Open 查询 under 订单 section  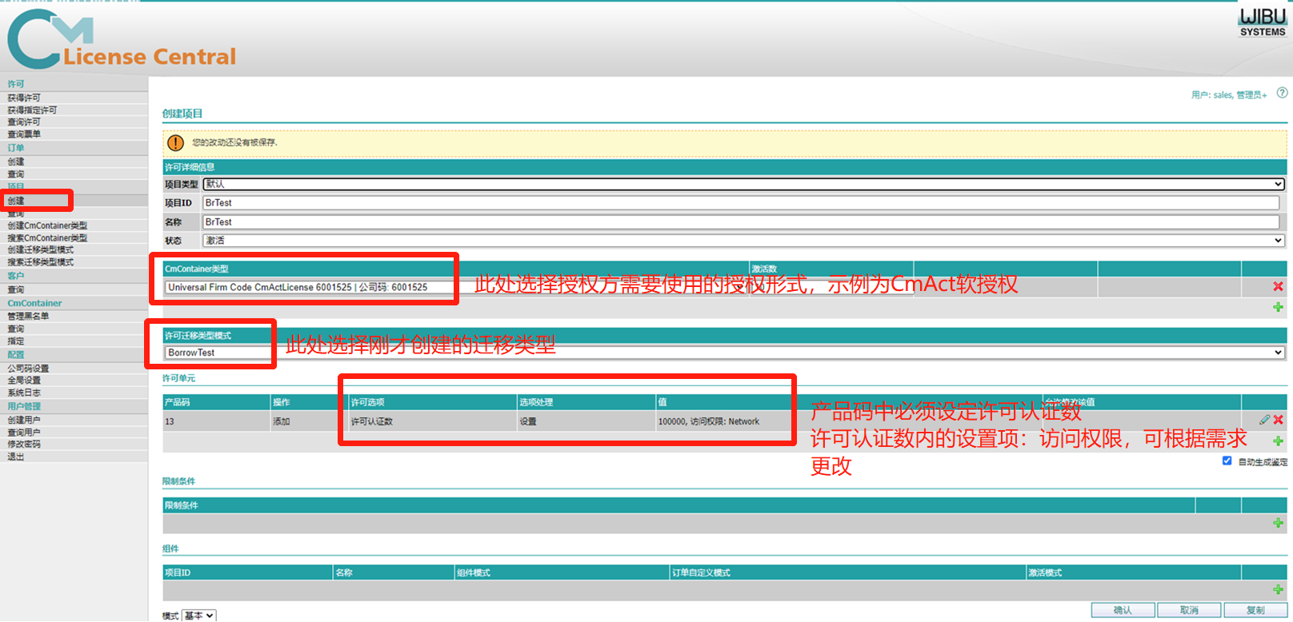16,173
